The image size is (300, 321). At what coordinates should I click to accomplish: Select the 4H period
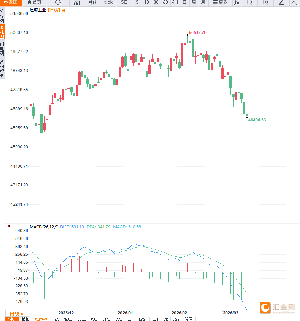coord(175,2)
